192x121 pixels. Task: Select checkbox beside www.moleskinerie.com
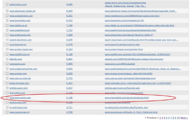click(x=7, y=16)
